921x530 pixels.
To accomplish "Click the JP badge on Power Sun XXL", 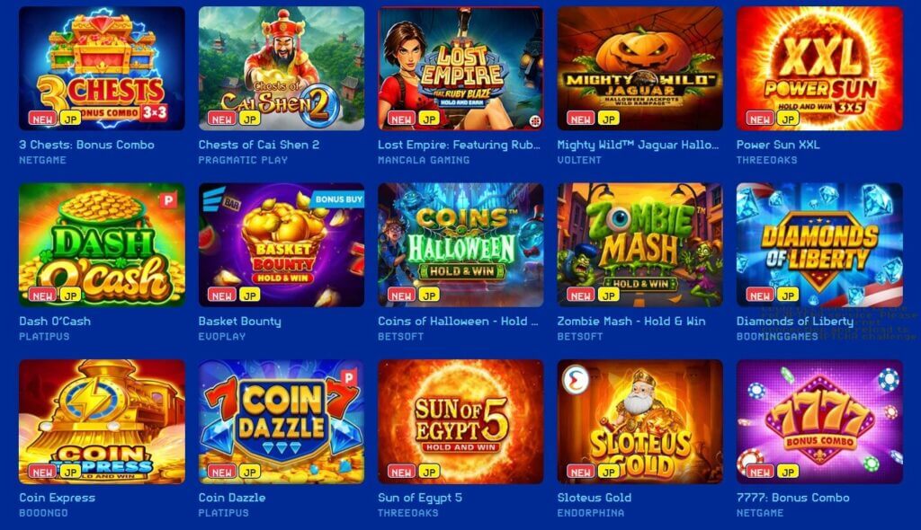I will coord(788,119).
